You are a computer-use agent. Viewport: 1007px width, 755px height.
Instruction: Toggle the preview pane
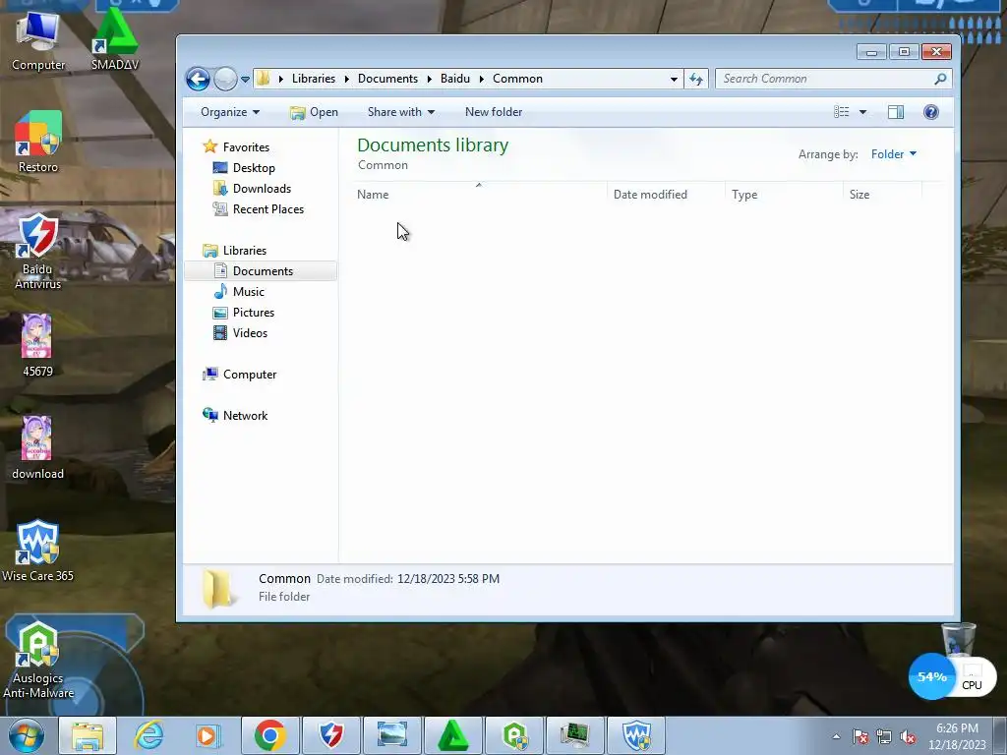click(896, 112)
